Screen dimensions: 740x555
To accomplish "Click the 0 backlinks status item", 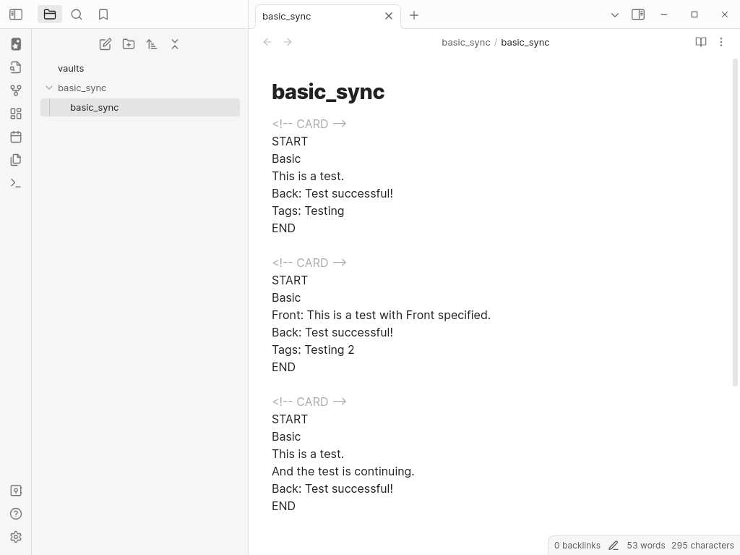I will tap(577, 546).
